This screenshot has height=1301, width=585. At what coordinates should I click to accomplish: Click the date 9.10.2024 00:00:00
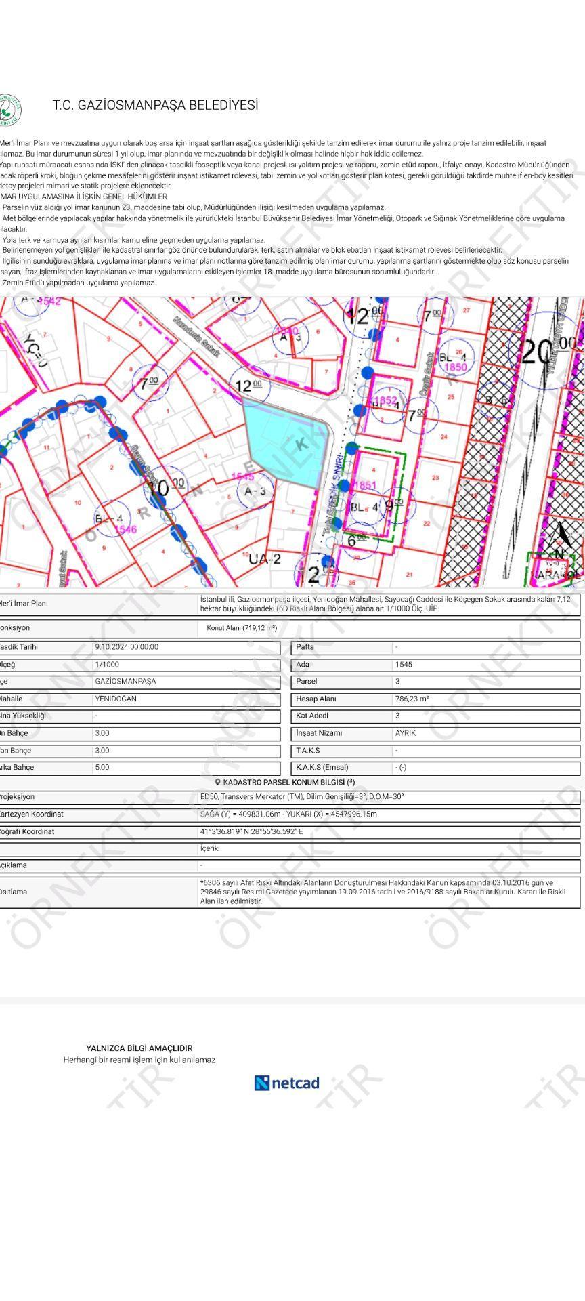click(x=127, y=647)
